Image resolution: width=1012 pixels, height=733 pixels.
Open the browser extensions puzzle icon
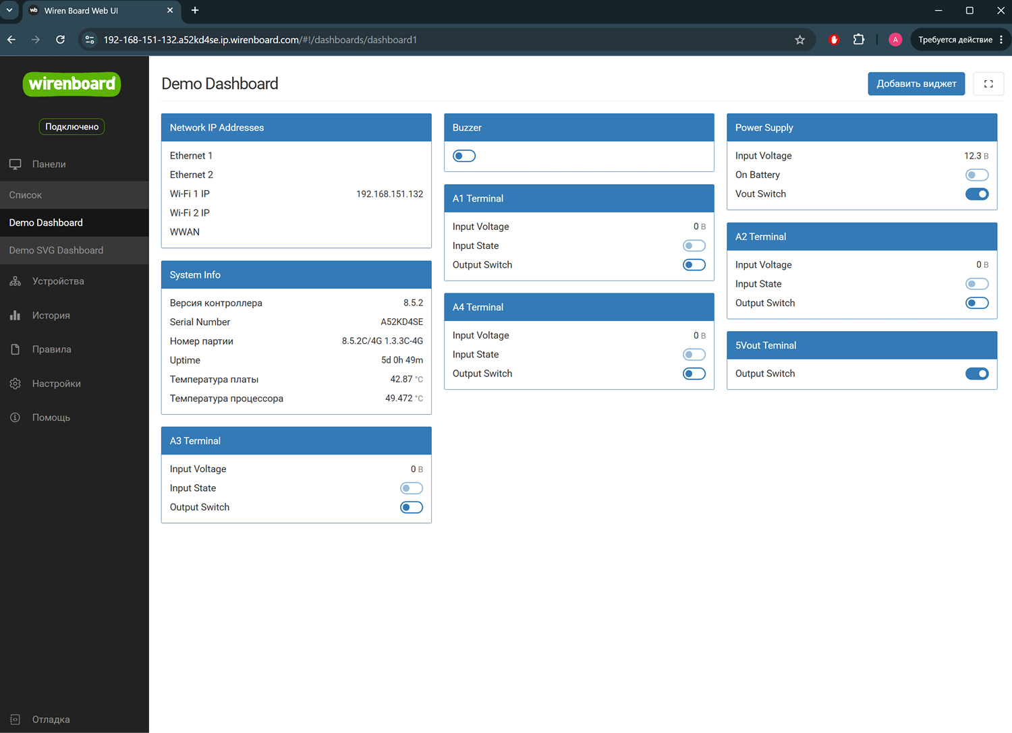click(859, 40)
